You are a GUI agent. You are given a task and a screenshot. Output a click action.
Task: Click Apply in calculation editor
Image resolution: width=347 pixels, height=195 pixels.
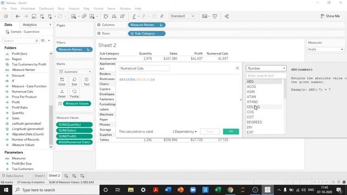210,132
